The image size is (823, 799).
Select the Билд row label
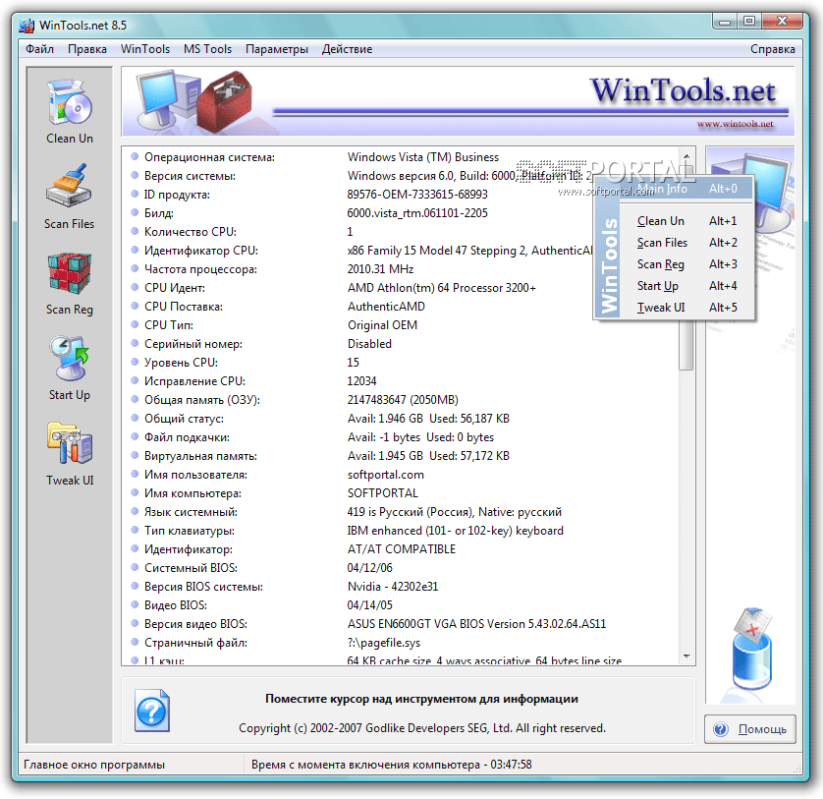pos(158,213)
